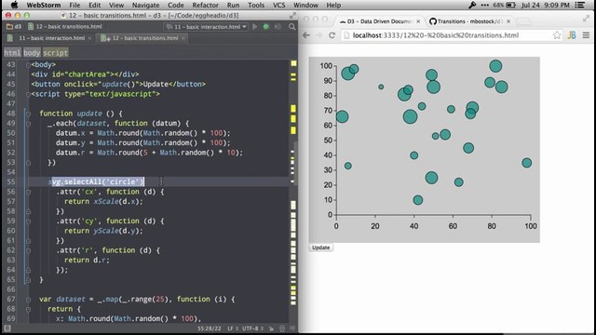596x335 pixels.
Task: Close the '11 - basic interaction.html' editor tab
Action: (x=89, y=38)
